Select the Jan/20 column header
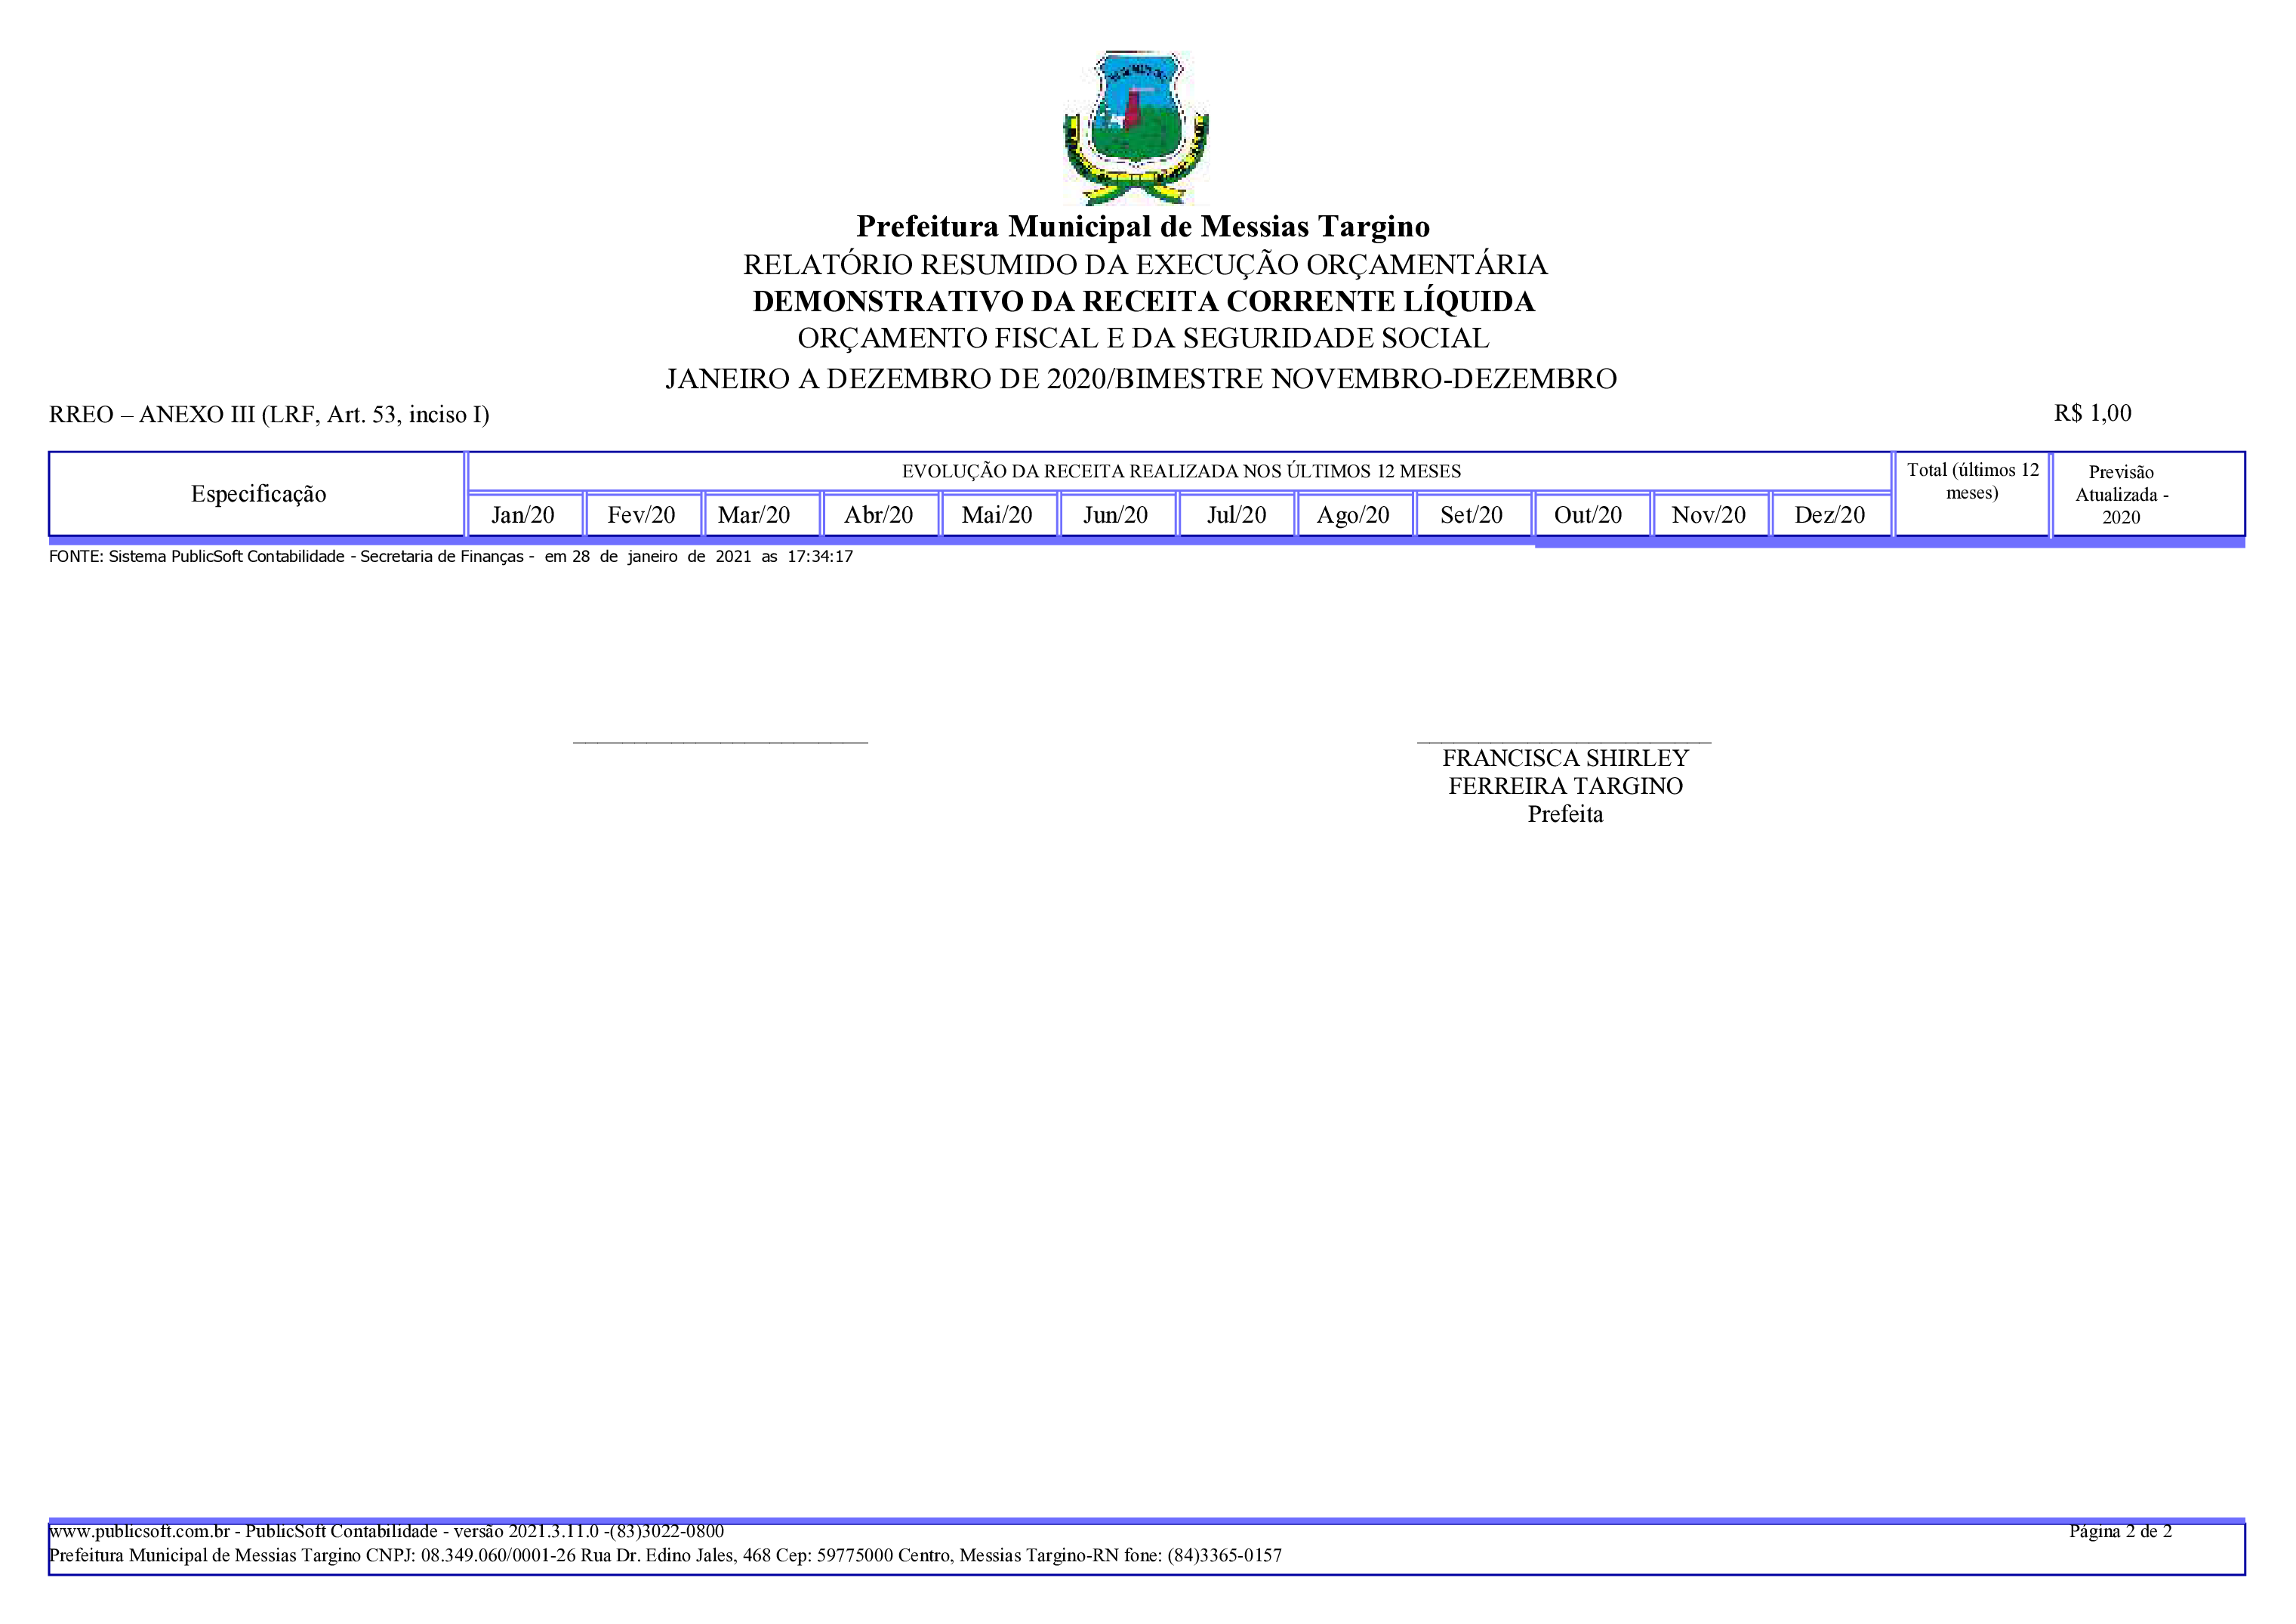This screenshot has width=2296, height=1624. pos(523,515)
